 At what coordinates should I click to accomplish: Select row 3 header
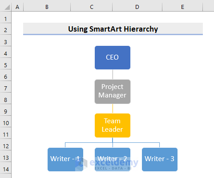click(x=6, y=40)
